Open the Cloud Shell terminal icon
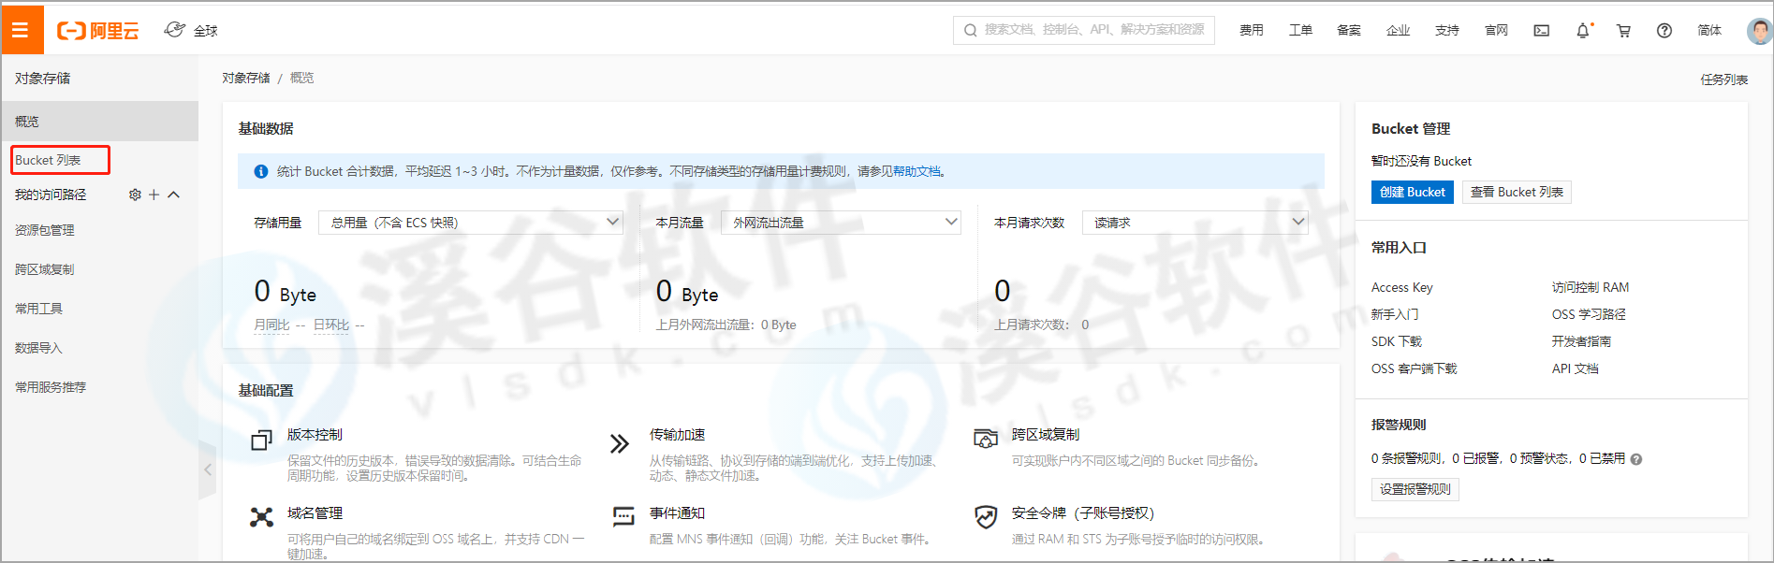Screen dimensions: 1774x563 click(x=1541, y=31)
